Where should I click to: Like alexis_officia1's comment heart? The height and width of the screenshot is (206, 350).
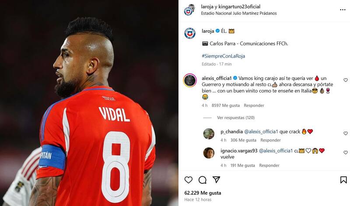(x=346, y=80)
